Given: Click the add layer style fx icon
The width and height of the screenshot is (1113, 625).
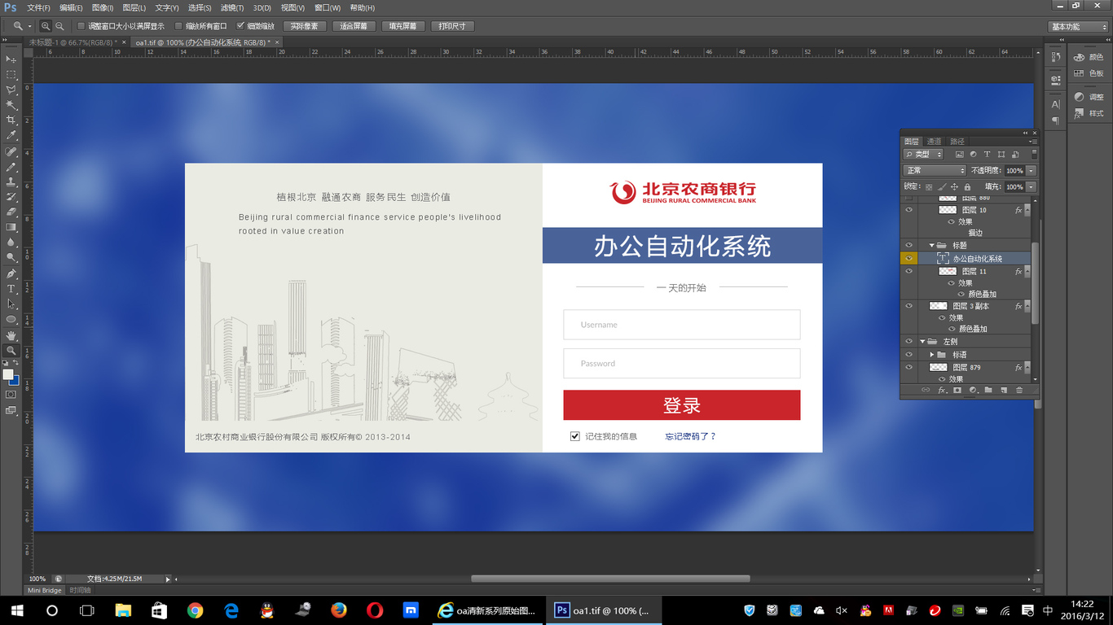Looking at the screenshot, I should (x=942, y=391).
